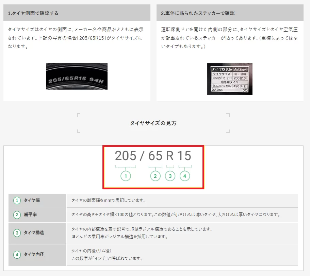This screenshot has height=276, width=310.
Task: Select the circled 1 icon beside タイヤ幅
Action: [17, 201]
